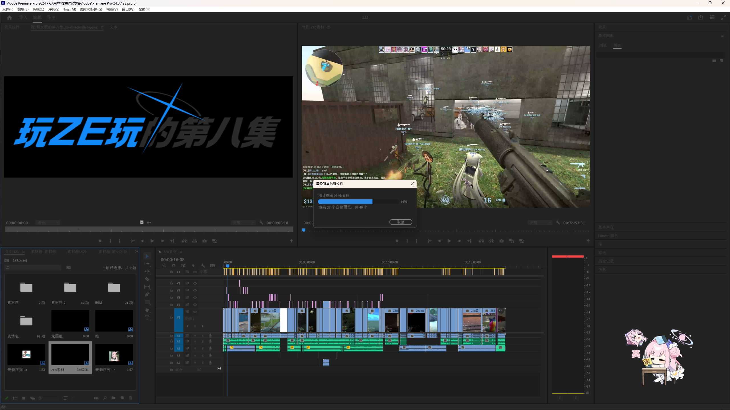Image resolution: width=730 pixels, height=410 pixels.
Task: Open the 窗口(W) menu
Action: pyautogui.click(x=128, y=9)
